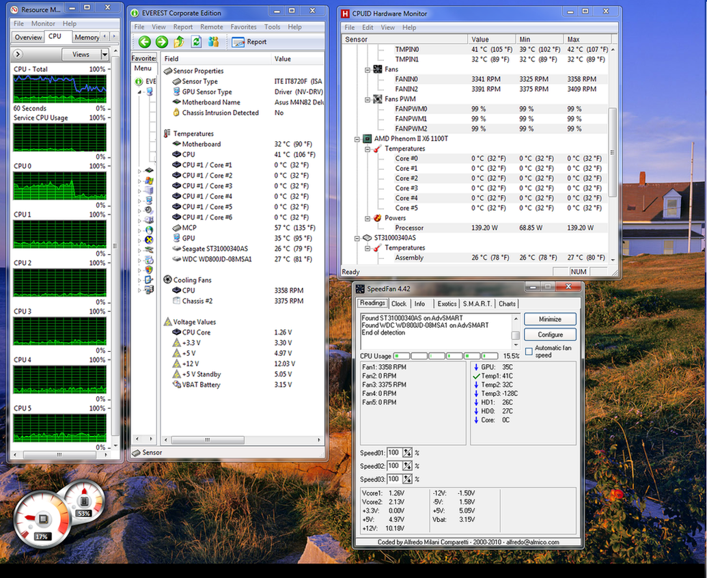Open the Remote menu in EVEREST
The height and width of the screenshot is (578, 707).
coord(212,27)
